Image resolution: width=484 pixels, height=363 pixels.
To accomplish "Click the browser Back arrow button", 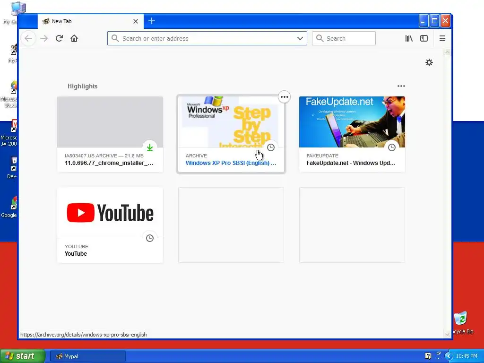I will 28,38.
